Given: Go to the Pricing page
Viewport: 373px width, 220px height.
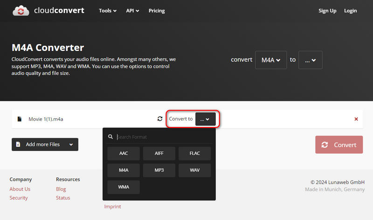Looking at the screenshot, I should tap(156, 11).
